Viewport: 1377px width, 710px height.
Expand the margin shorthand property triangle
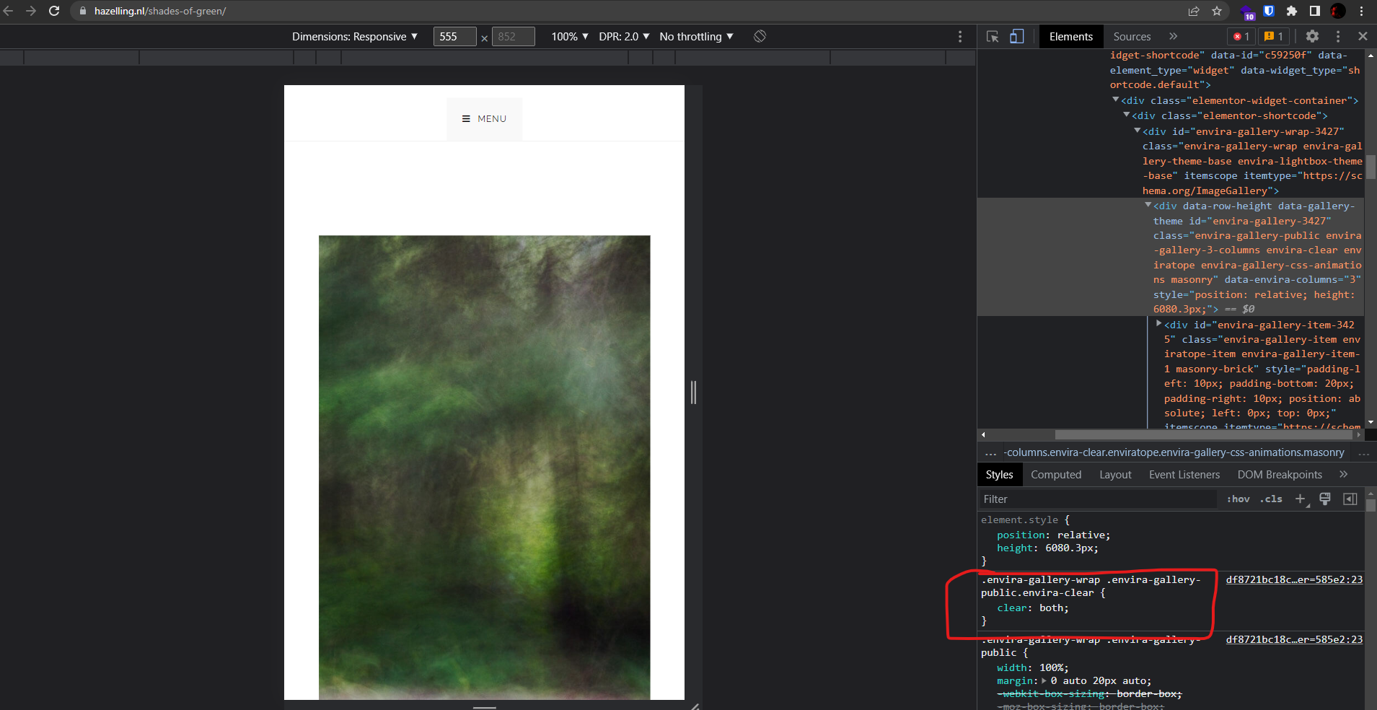pos(1044,680)
